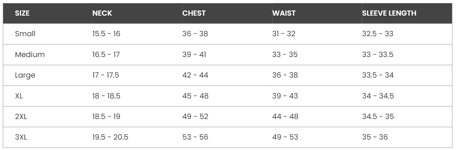Select the 2XL size row label

coord(21,117)
